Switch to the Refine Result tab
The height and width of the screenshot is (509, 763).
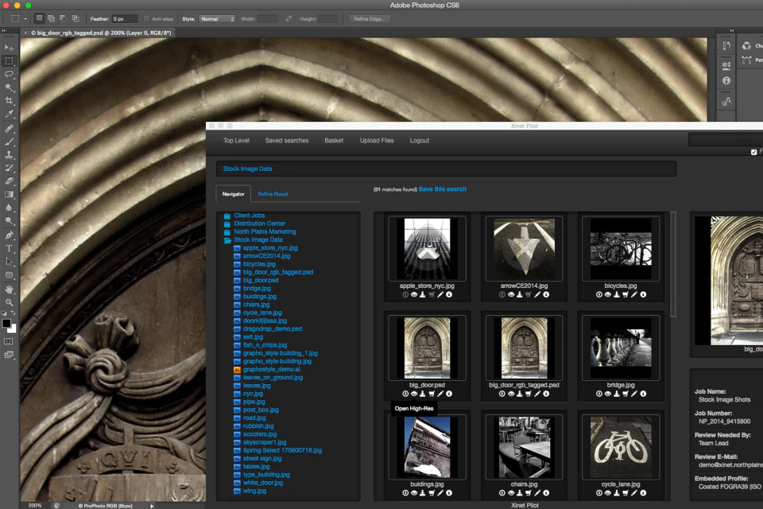[x=273, y=194]
